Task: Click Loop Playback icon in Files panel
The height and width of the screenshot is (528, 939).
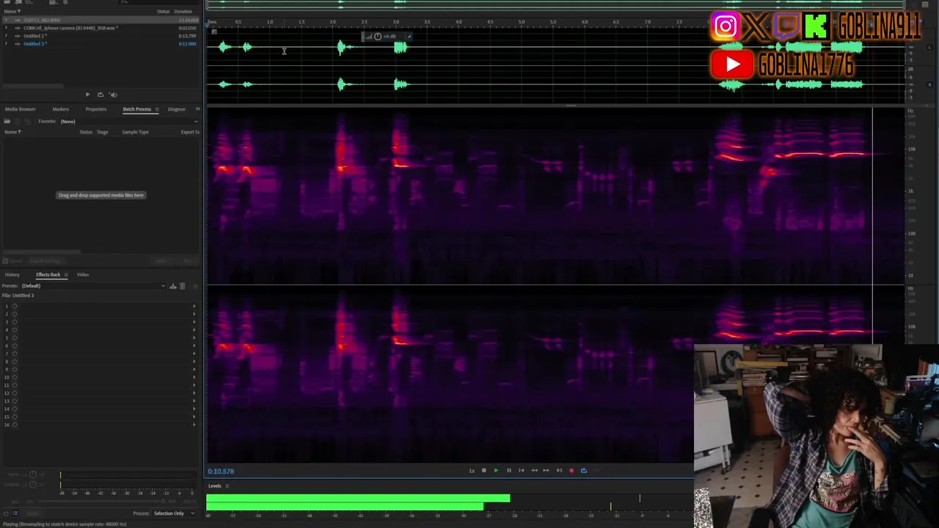Action: [x=101, y=95]
